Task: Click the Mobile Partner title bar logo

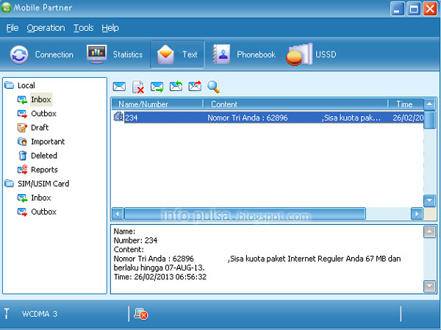Action: pos(6,7)
